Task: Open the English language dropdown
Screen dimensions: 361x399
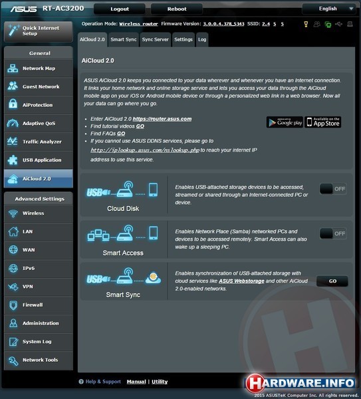Action: point(330,9)
